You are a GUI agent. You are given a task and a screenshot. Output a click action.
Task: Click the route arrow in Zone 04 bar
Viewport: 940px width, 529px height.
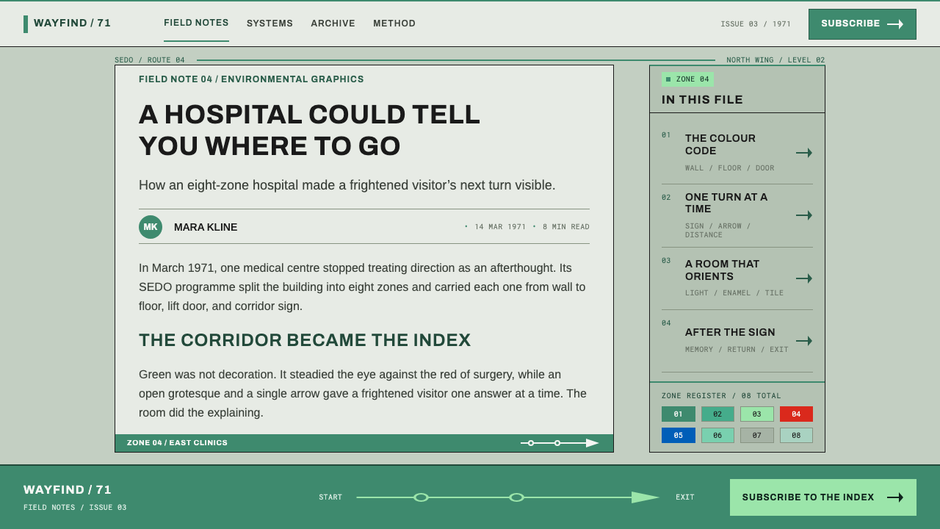[x=560, y=443]
